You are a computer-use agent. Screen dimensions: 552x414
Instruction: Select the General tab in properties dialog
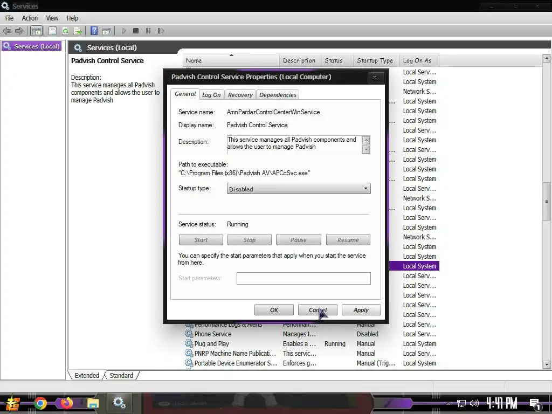(x=185, y=94)
